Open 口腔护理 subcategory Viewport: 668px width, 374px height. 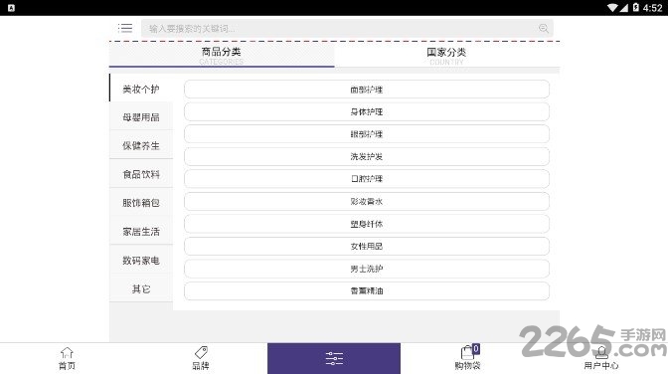point(367,179)
